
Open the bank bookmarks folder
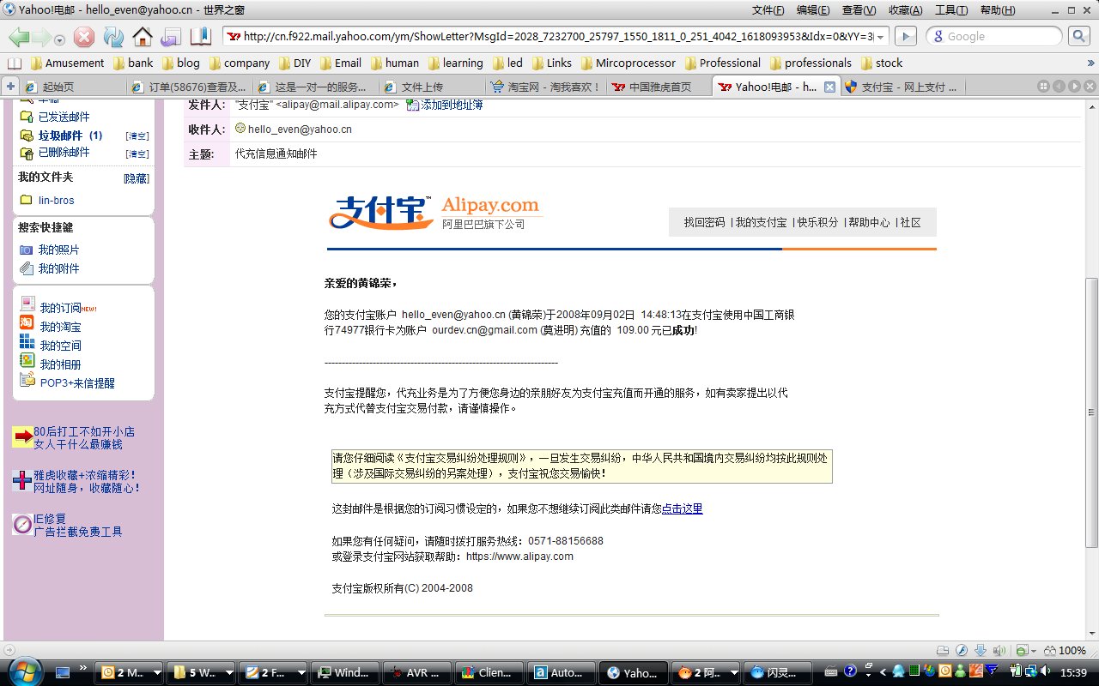pos(133,63)
